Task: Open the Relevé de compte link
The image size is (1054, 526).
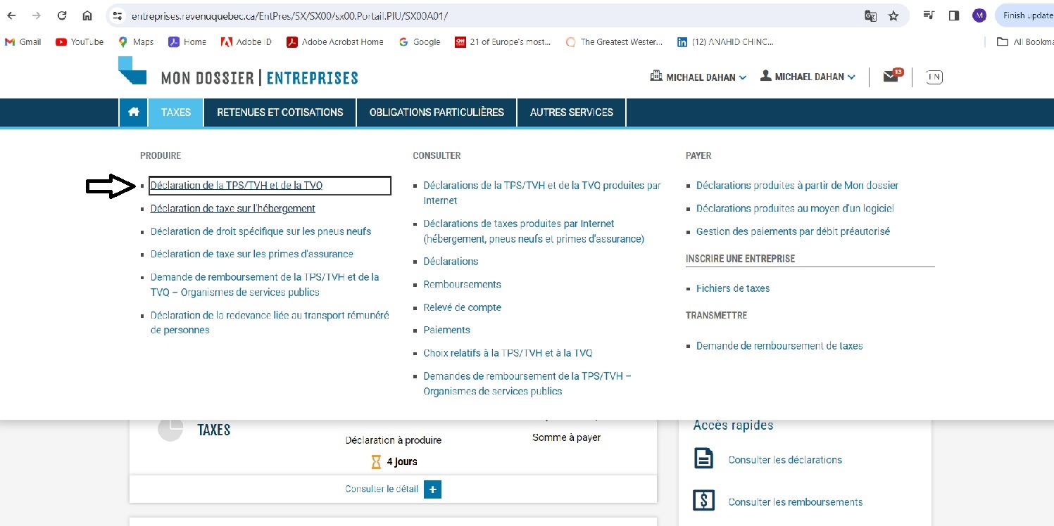Action: tap(462, 307)
